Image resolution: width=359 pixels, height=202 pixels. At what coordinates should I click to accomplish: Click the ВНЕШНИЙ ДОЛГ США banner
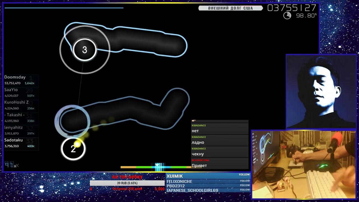click(231, 8)
